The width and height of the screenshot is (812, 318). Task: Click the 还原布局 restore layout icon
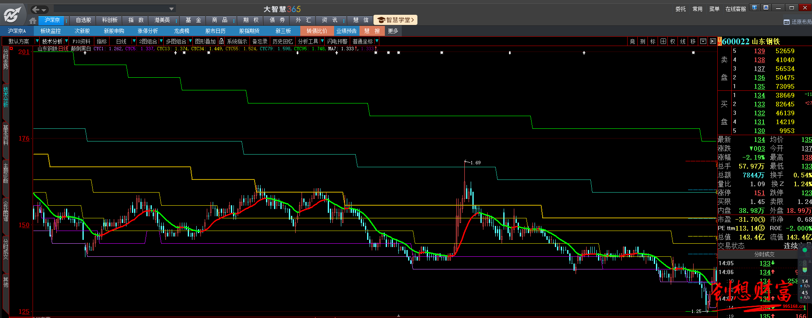[787, 22]
